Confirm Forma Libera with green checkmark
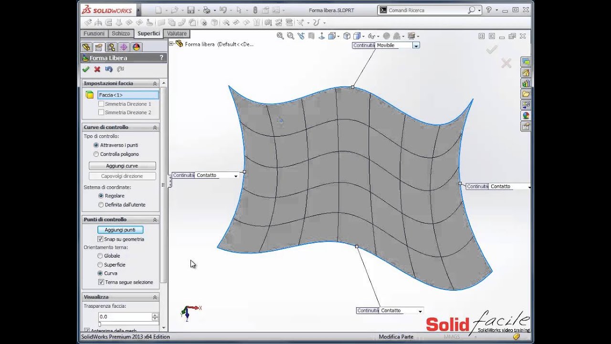Viewport: 611px width, 344px height. click(86, 69)
